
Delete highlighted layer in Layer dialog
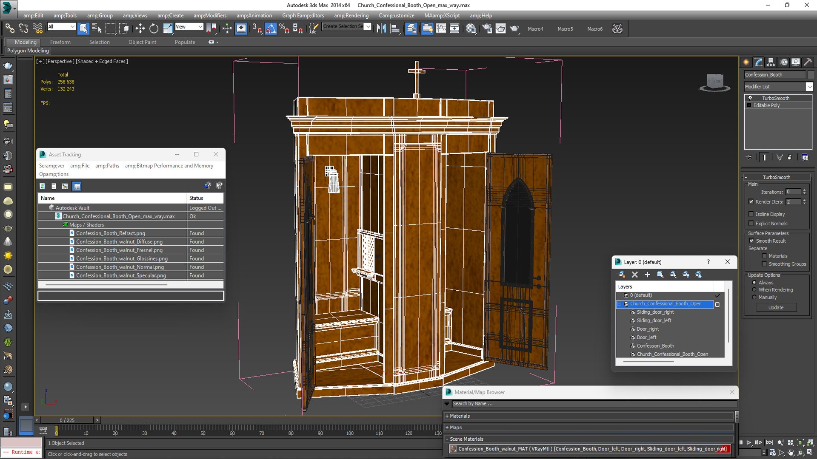[x=635, y=275]
